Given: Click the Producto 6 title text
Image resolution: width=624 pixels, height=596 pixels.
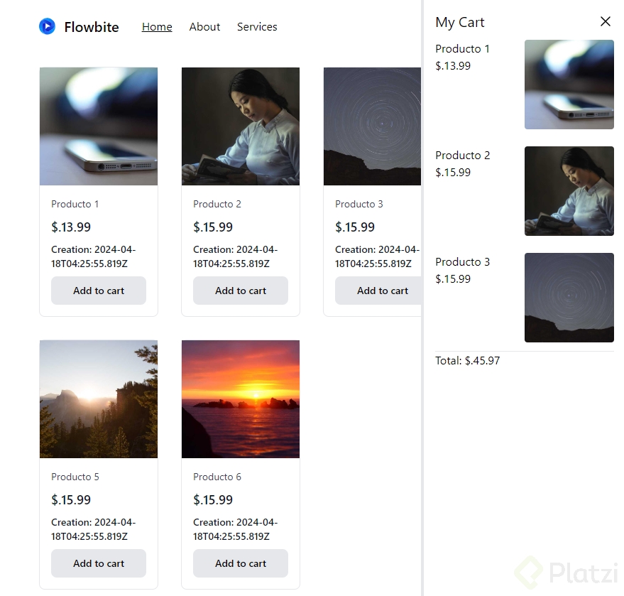Looking at the screenshot, I should point(217,477).
